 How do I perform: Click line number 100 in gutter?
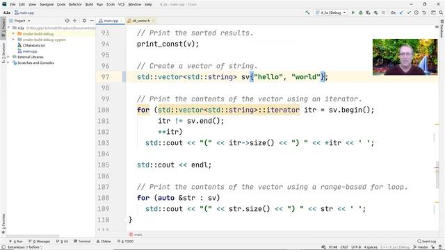[104, 110]
